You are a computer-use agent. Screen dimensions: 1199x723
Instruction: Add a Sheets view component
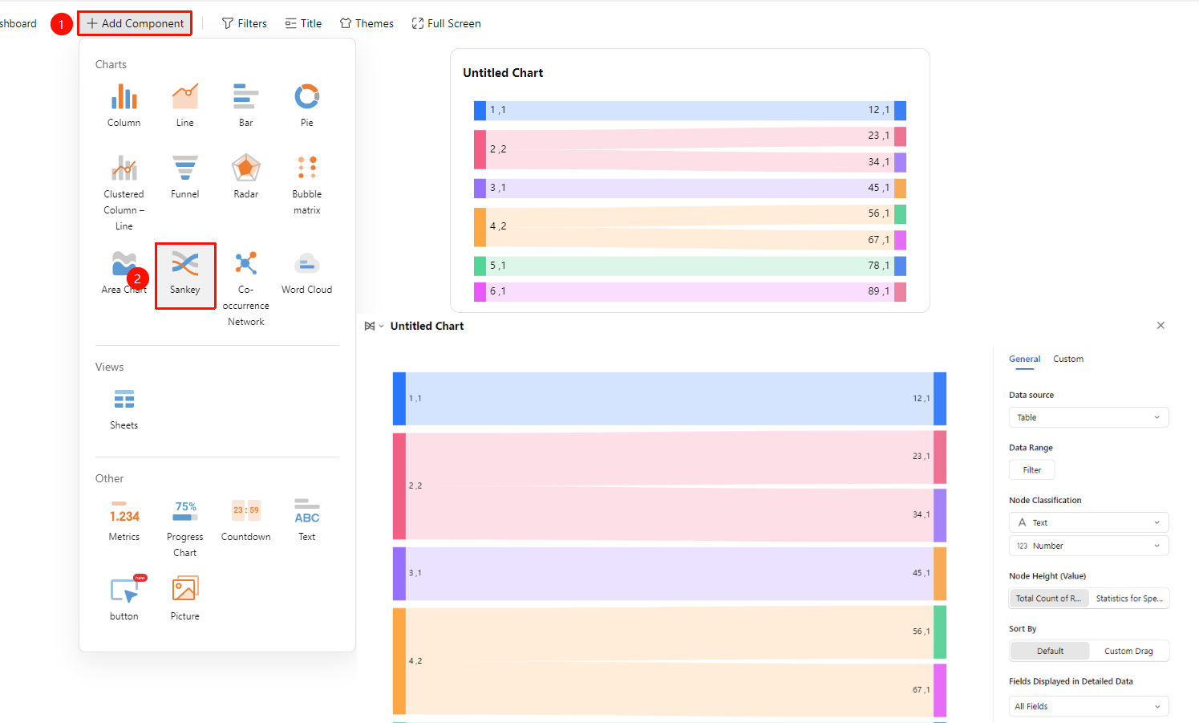pos(124,408)
